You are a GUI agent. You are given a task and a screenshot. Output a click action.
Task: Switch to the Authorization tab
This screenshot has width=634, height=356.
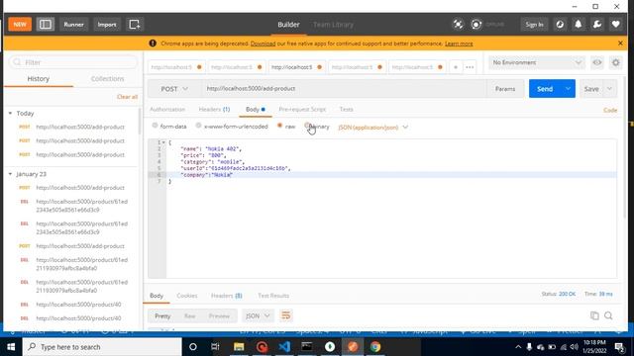click(x=167, y=110)
